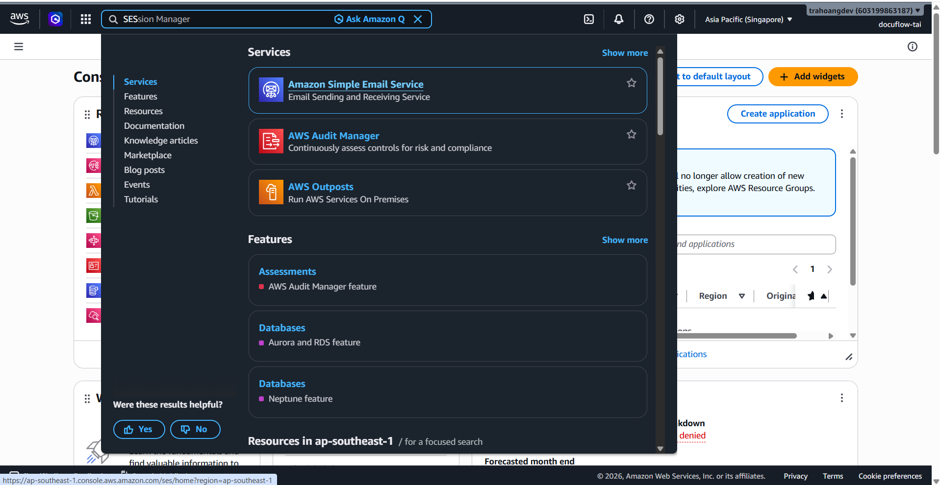940x485 pixels.
Task: Open the Assessments feature of Audit Manager
Action: (287, 271)
